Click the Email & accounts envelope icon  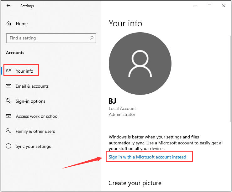coord(8,86)
